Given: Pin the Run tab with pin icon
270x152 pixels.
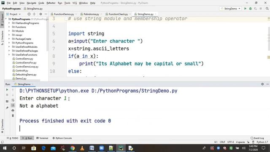Looking at the screenshot, I should [x=7, y=108].
